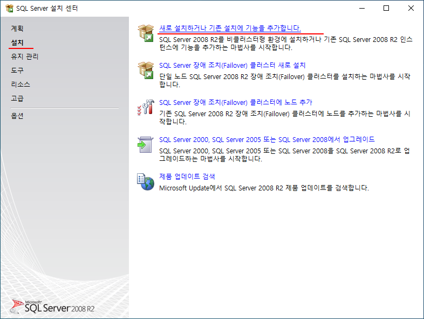Maximize the SQL Server 설치 센터 window

(386, 9)
